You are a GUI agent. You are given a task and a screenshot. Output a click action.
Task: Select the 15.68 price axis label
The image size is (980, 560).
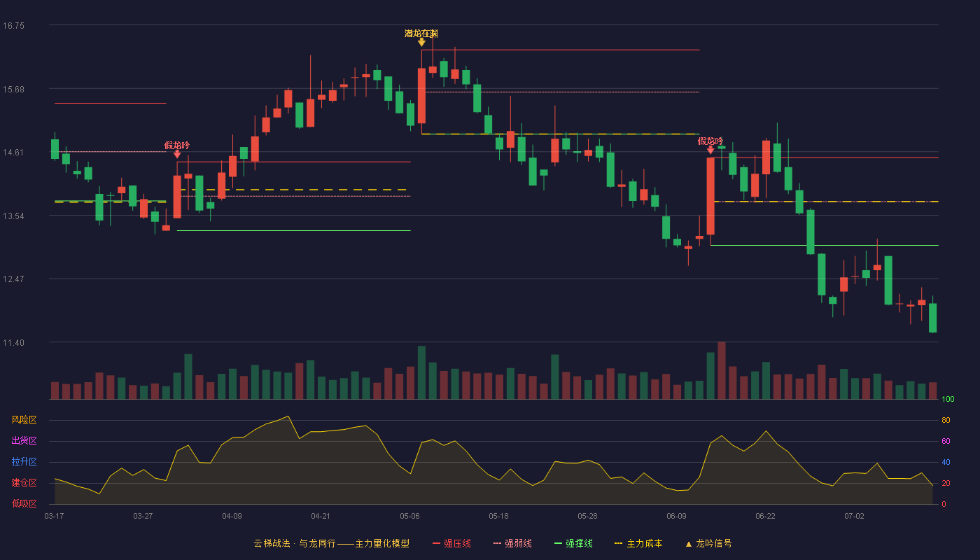[x=13, y=89]
